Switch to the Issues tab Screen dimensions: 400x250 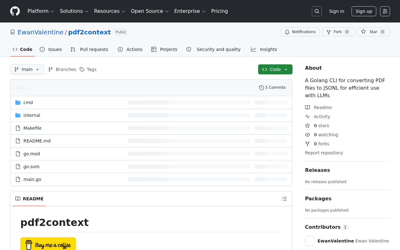[51, 49]
